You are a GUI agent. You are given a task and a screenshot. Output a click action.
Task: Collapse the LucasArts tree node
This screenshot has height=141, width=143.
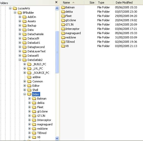click(x=10, y=8)
